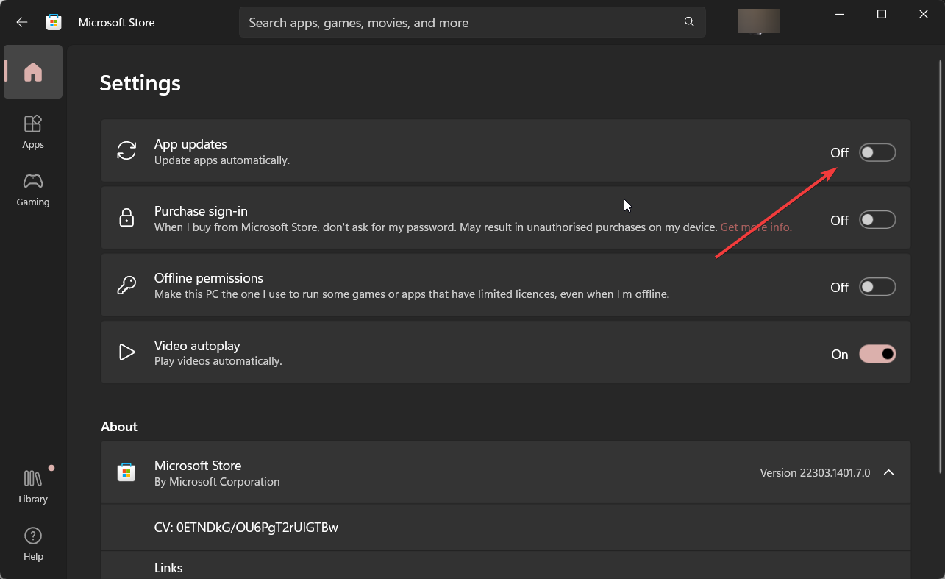Click the Version 22303.1401.7.0 text
The image size is (945, 579).
click(815, 473)
